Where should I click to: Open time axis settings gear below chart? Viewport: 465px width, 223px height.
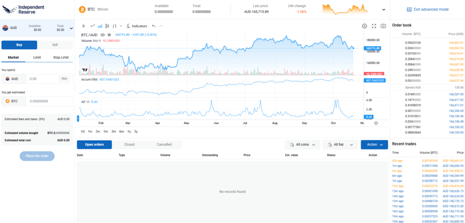click(376, 123)
